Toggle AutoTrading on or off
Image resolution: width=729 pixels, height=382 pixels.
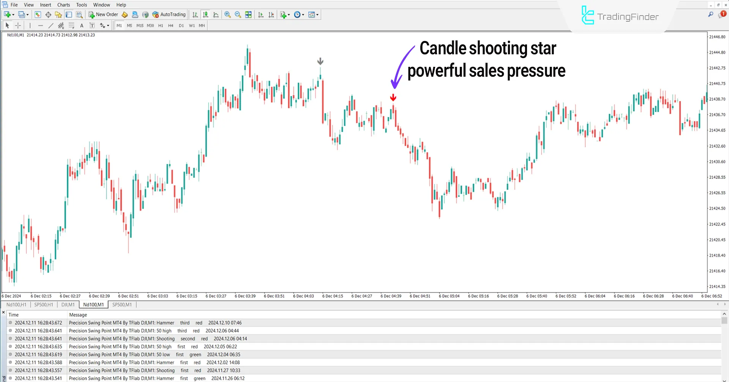pos(168,14)
